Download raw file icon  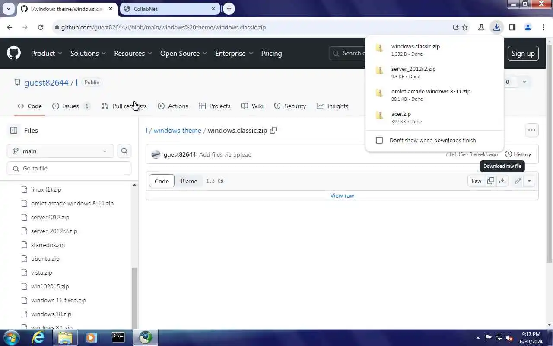[502, 181]
